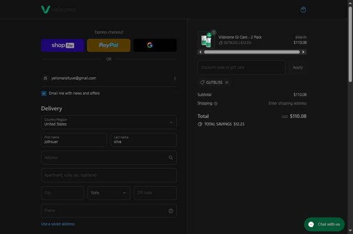Screen dimensions: 353x234
Task: Open the Visbiome logo home link
Action: [58, 9]
